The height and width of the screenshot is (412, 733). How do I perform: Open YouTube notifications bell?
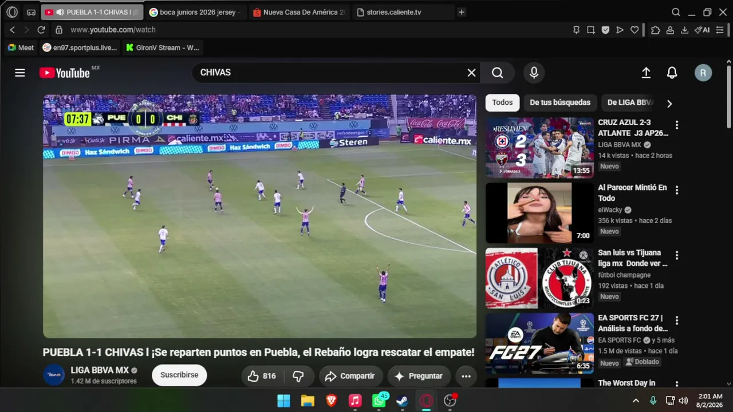(x=672, y=73)
